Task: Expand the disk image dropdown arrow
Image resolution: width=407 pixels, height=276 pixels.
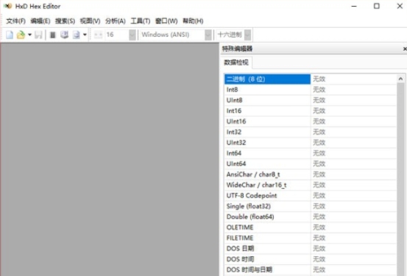Action: (85, 34)
